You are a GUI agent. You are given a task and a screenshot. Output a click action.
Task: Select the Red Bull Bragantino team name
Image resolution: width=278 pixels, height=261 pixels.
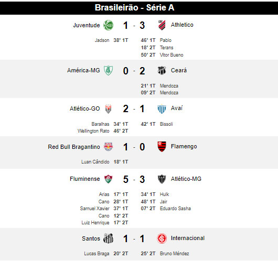[74, 147]
